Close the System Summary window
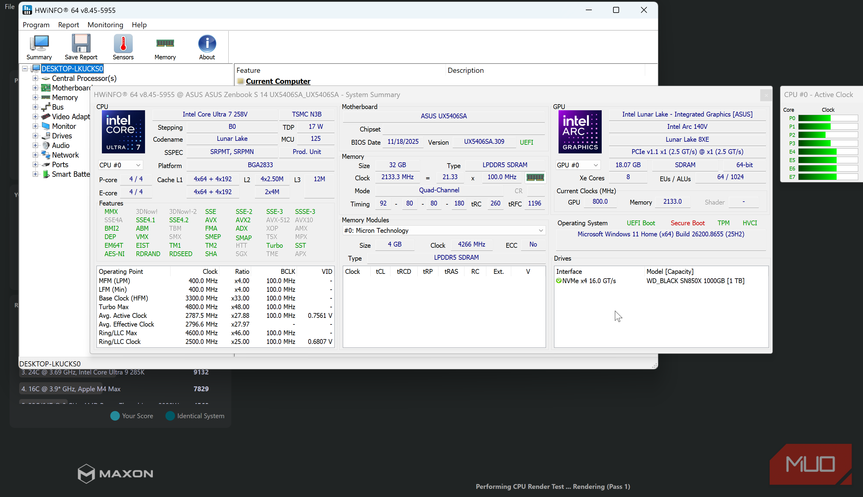 (766, 95)
